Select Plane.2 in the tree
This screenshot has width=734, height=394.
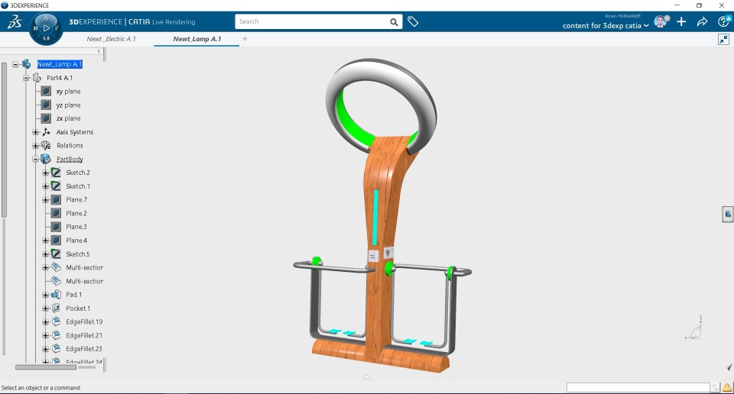76,213
